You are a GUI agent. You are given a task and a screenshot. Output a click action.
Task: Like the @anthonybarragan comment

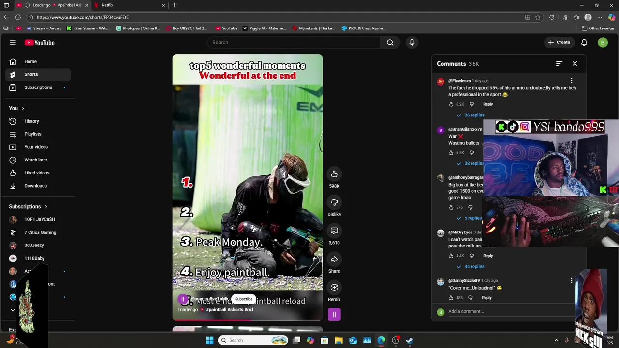451,207
